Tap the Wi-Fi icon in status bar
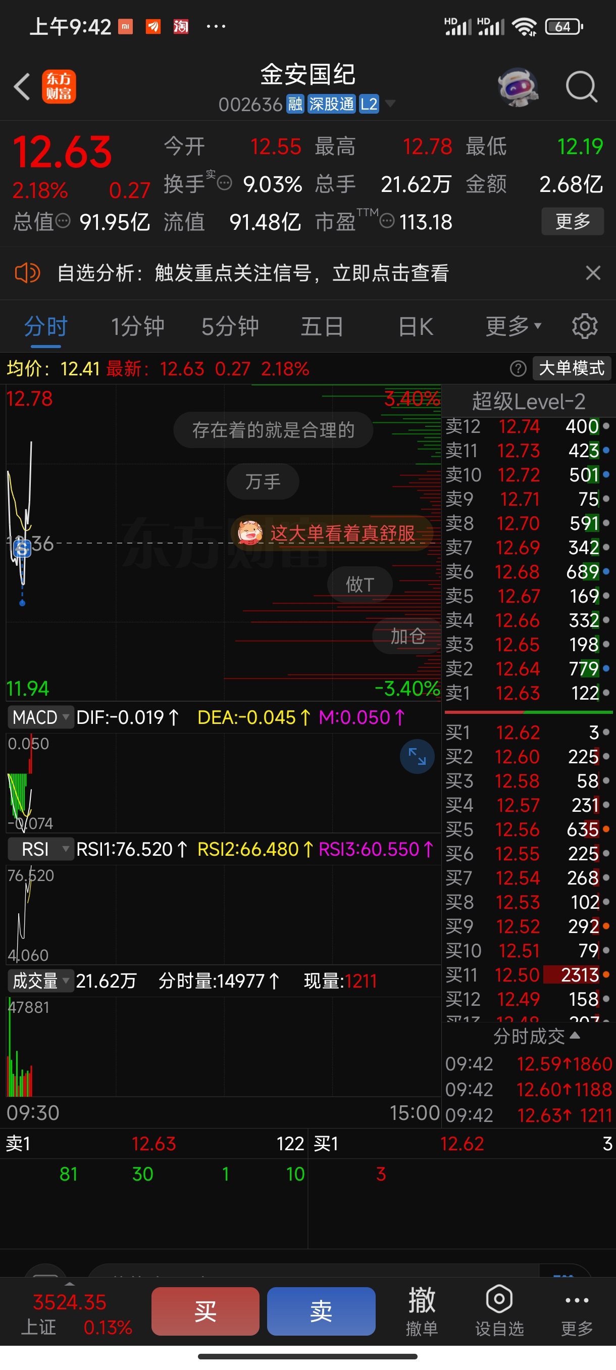 click(x=525, y=27)
